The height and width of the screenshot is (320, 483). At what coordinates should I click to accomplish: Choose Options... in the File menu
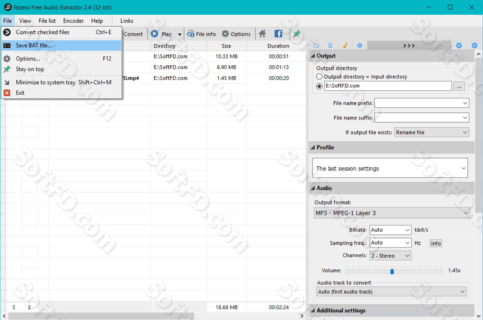tap(61, 59)
